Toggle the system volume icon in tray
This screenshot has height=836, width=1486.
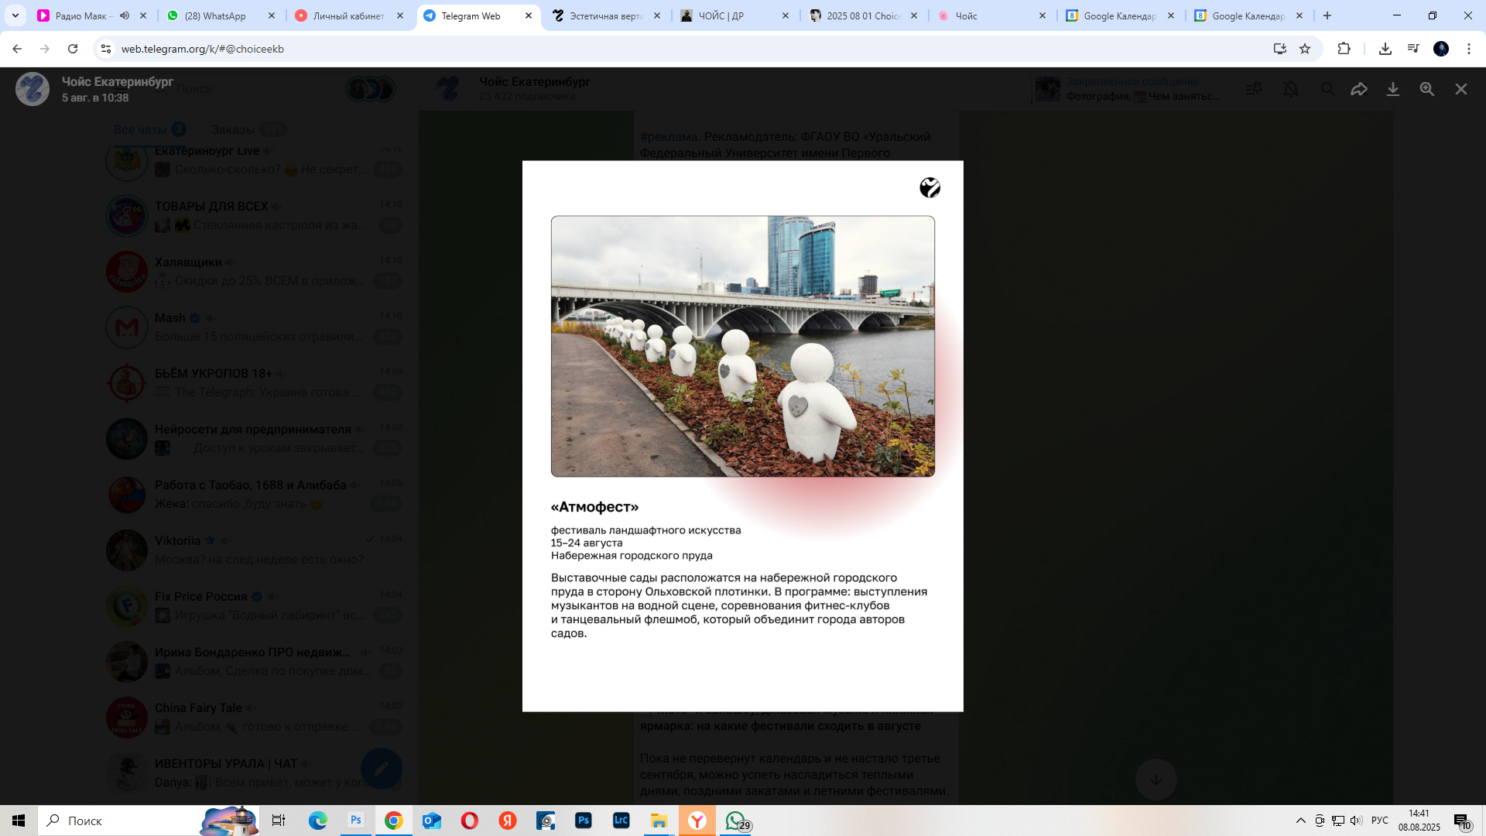(x=1356, y=821)
